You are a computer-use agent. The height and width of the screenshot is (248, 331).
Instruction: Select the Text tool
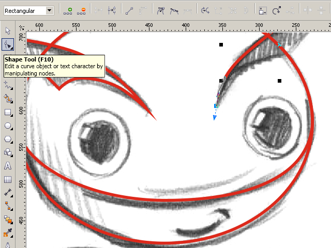(x=8, y=166)
